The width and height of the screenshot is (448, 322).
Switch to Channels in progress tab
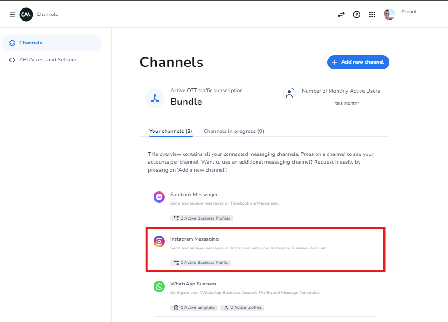(x=234, y=132)
